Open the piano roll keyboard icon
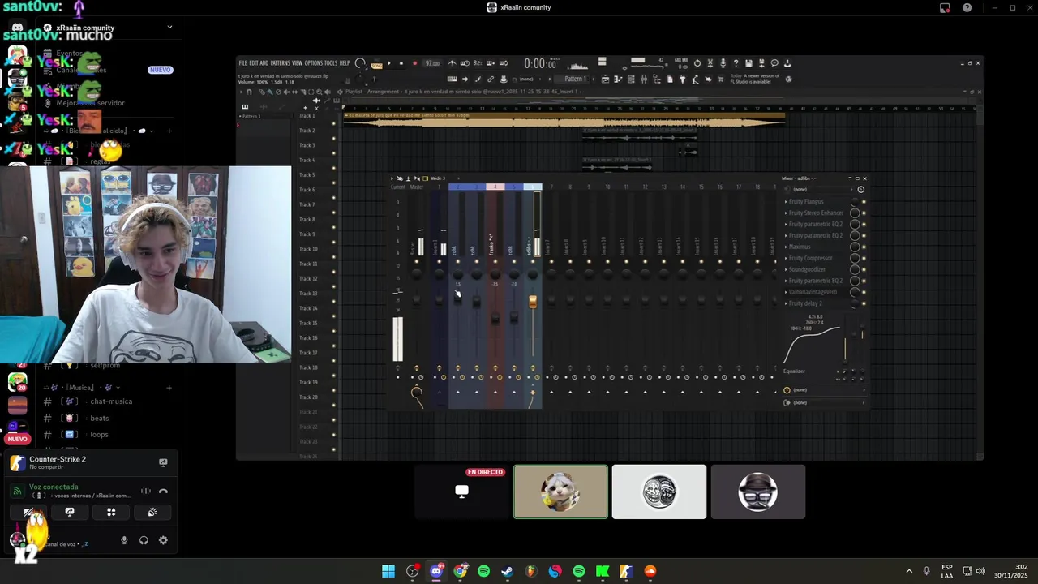The image size is (1038, 584). pos(452,79)
